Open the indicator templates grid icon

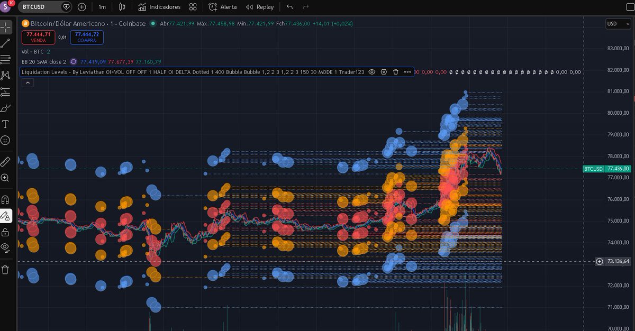[x=193, y=7]
